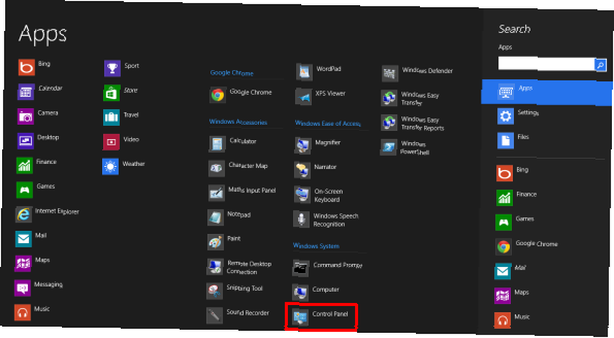Image resolution: width=614 pixels, height=338 pixels.
Task: Open the Travel app
Action: pos(121,117)
